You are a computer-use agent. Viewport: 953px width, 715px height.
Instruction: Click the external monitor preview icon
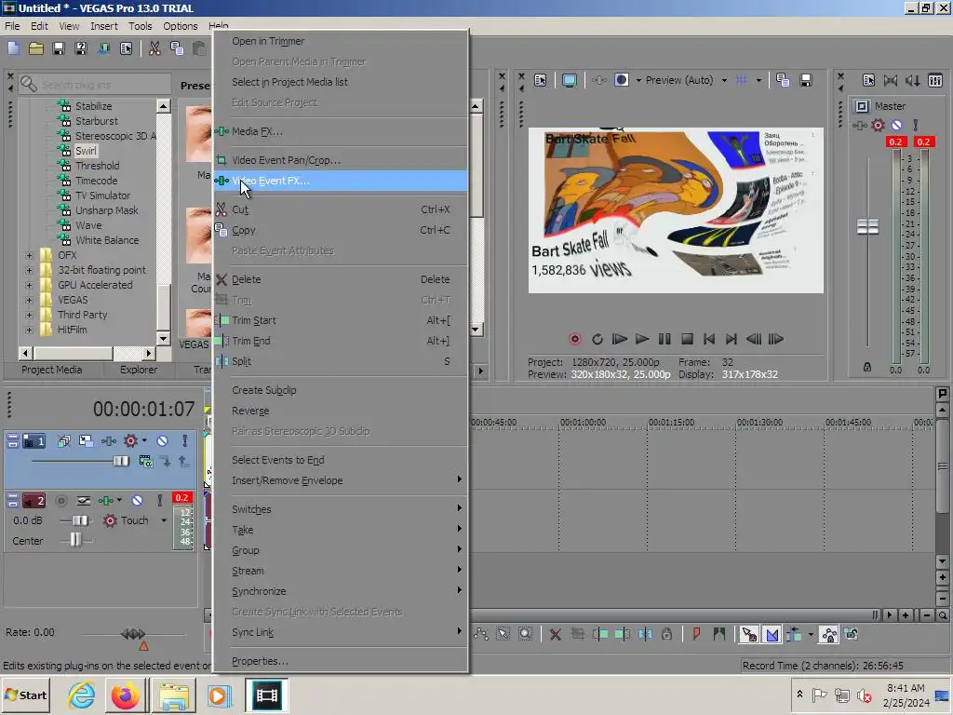(x=570, y=80)
